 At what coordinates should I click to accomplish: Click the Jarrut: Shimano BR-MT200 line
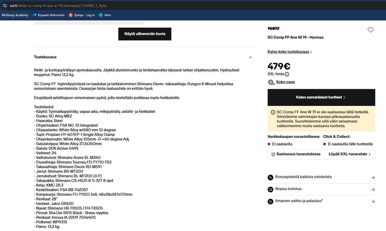(59, 172)
